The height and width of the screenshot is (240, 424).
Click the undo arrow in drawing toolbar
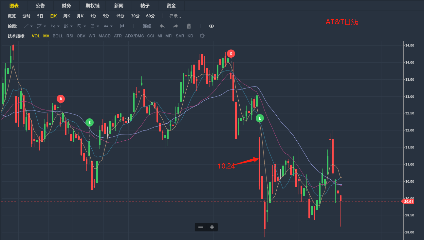tap(162, 26)
